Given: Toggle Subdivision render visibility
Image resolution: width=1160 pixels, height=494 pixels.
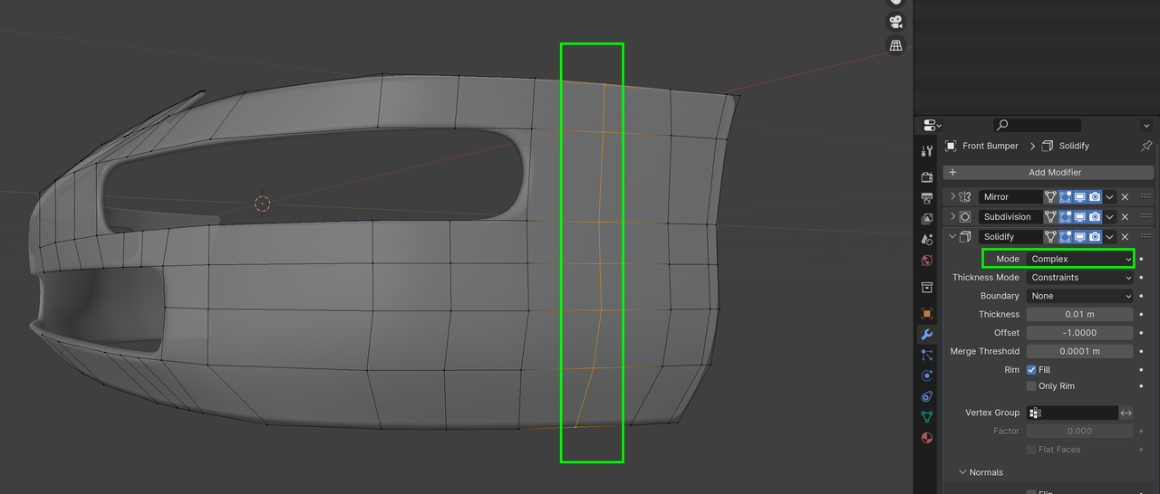Looking at the screenshot, I should point(1095,217).
